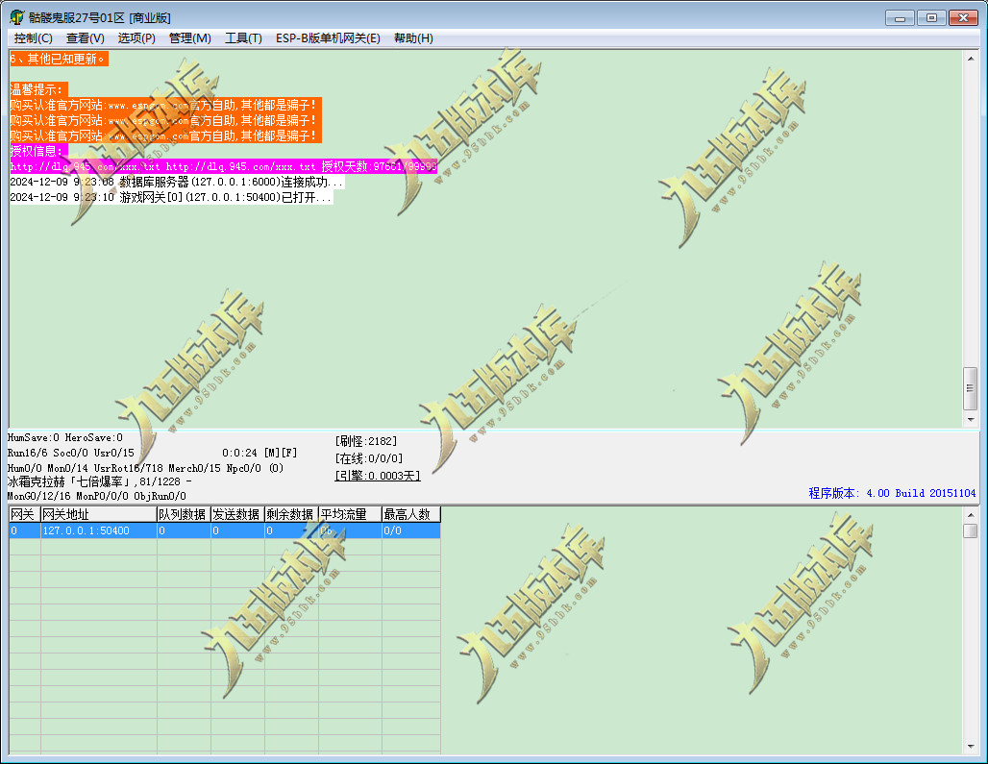
Task: Click the 程序版本 4.00 Build label
Action: (x=892, y=493)
